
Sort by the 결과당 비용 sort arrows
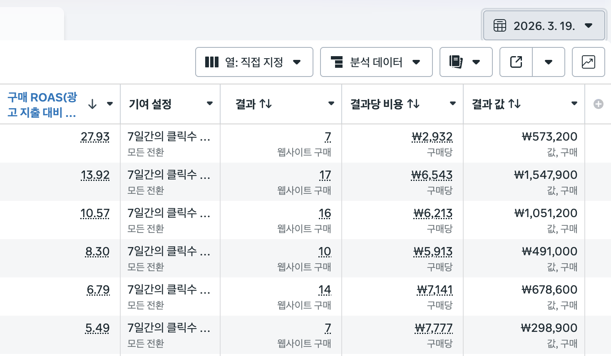tap(413, 104)
